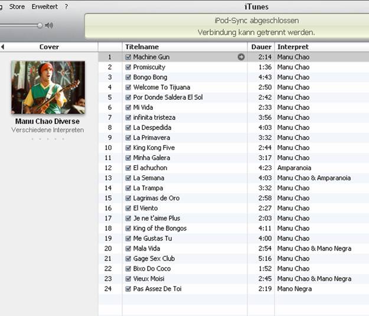Toggle the El Viento checkbox
Image resolution: width=369 pixels, height=316 pixels.
[128, 208]
